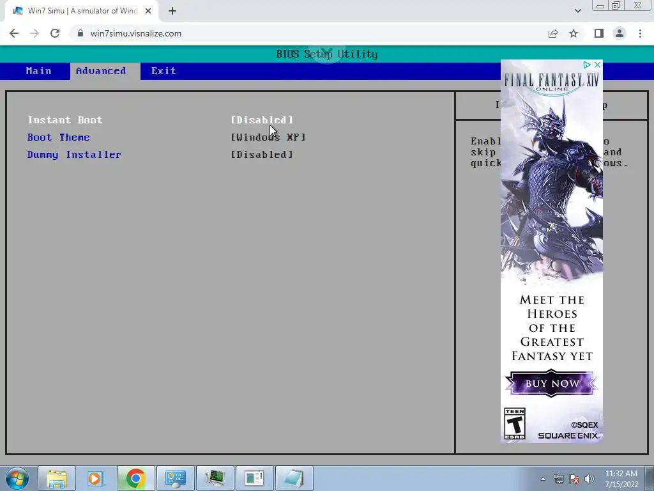Click the address bar URL win7simu.visnalize.com
654x491 pixels.
pyautogui.click(x=136, y=33)
